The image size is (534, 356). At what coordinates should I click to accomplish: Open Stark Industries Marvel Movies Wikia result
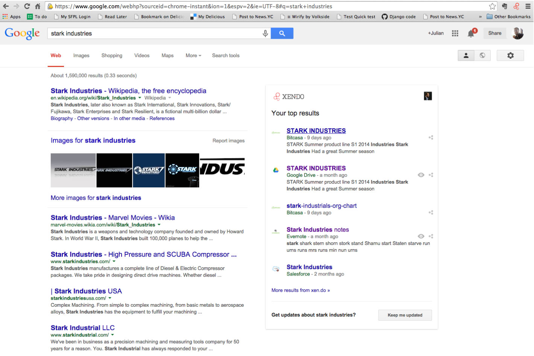pos(113,218)
